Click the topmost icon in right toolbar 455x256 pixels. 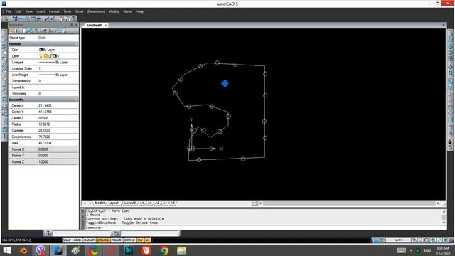click(x=450, y=34)
